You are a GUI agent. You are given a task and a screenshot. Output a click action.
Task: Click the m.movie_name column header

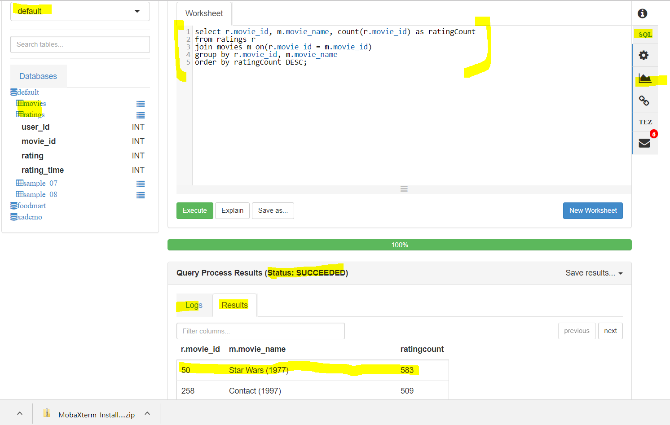257,349
